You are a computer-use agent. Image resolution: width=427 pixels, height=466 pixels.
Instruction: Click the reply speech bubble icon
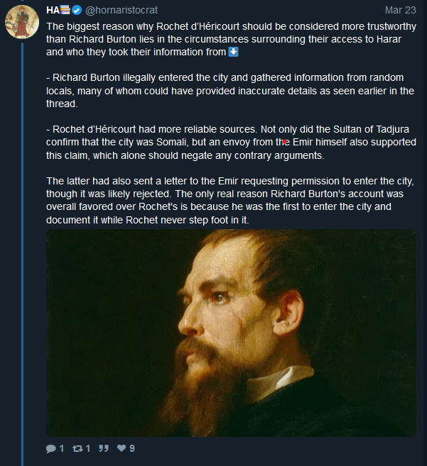point(50,448)
